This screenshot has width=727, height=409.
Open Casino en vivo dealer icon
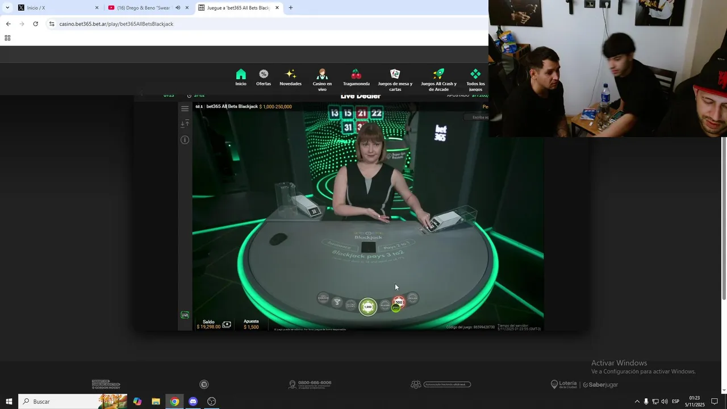tap(322, 74)
